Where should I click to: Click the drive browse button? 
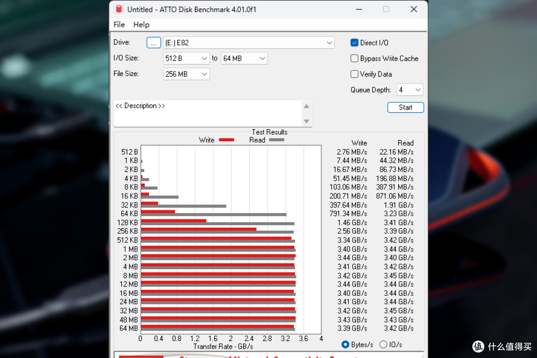point(154,43)
